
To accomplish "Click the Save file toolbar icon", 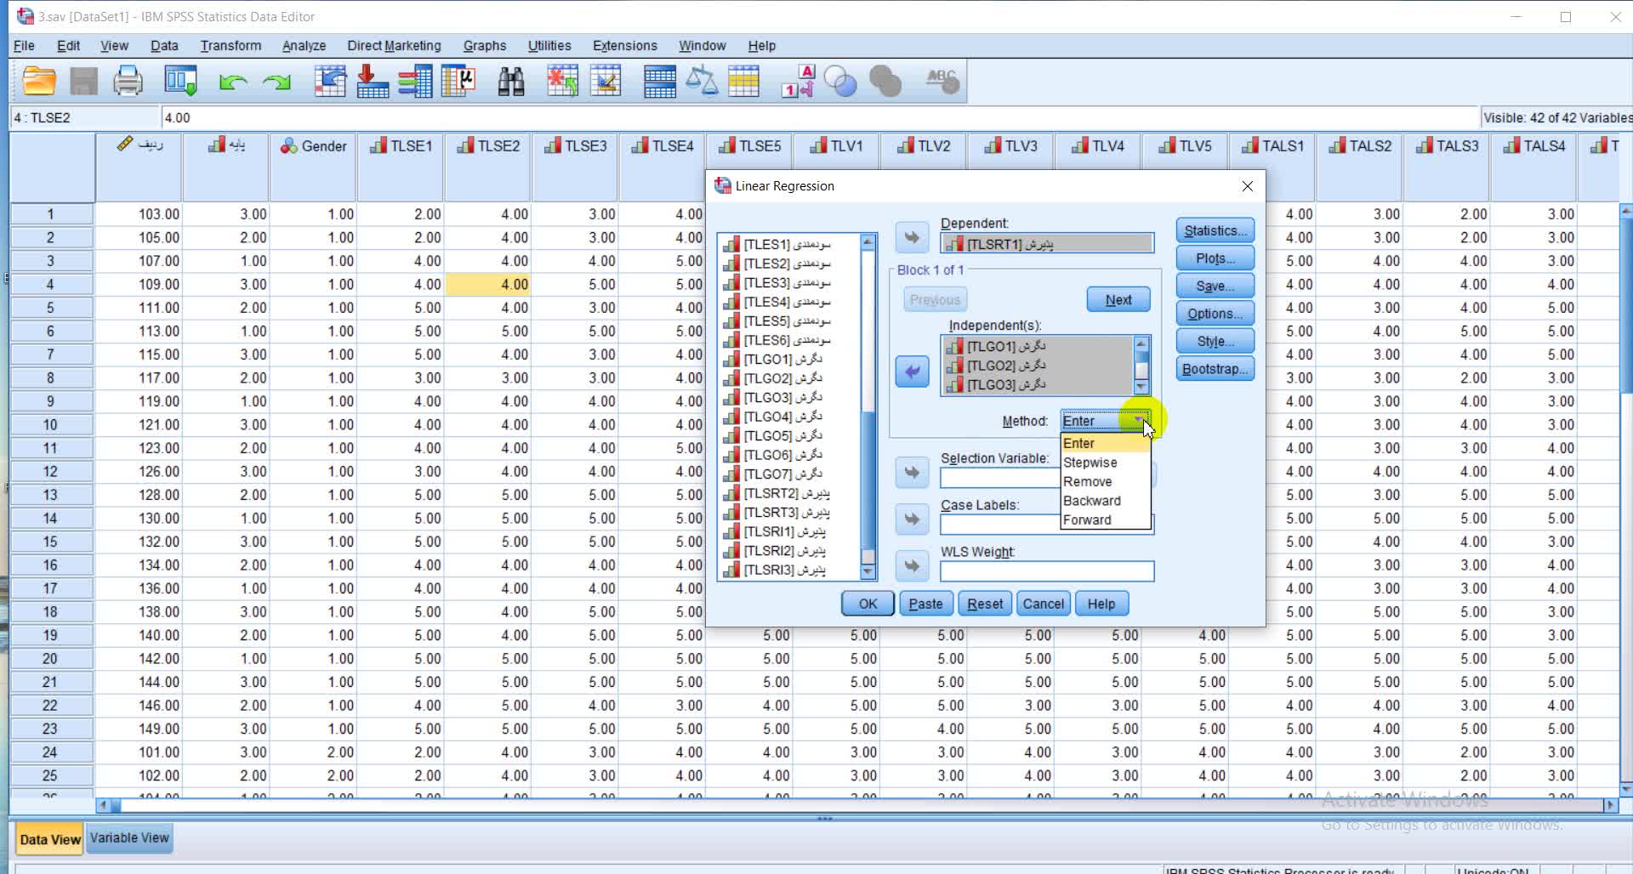I will point(83,82).
